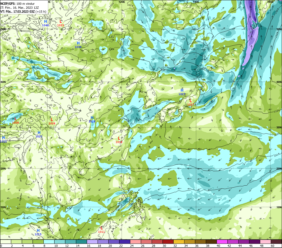The image size is (282, 248).
Task: Click the legend value 8
Action: pos(44,246)
